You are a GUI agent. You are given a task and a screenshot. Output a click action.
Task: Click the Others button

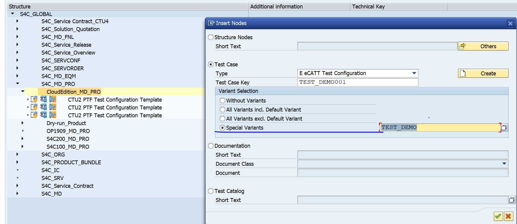[x=483, y=46]
